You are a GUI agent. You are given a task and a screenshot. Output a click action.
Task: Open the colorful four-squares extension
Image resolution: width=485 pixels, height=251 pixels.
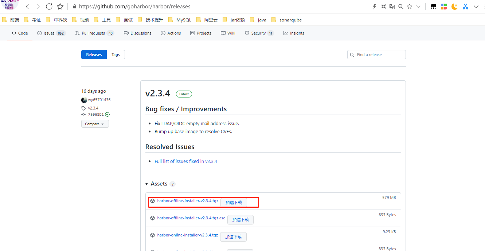[444, 7]
